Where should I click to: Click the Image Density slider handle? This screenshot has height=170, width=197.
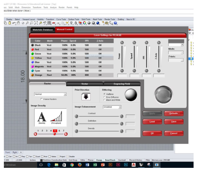click(x=55, y=134)
